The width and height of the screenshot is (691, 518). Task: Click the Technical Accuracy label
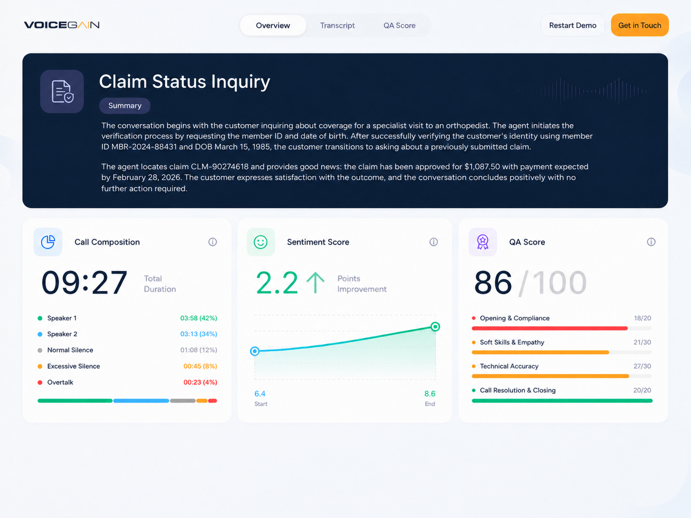pos(509,366)
